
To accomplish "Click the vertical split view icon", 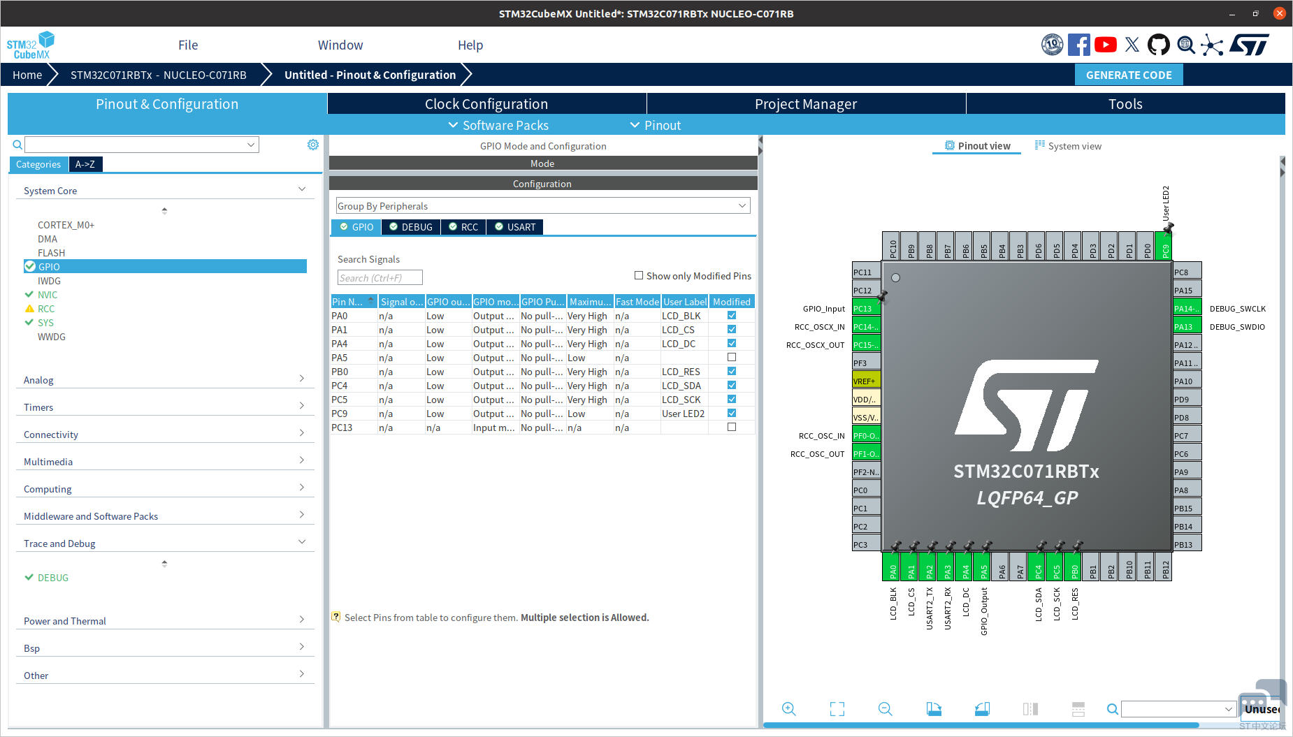I will click(1030, 709).
